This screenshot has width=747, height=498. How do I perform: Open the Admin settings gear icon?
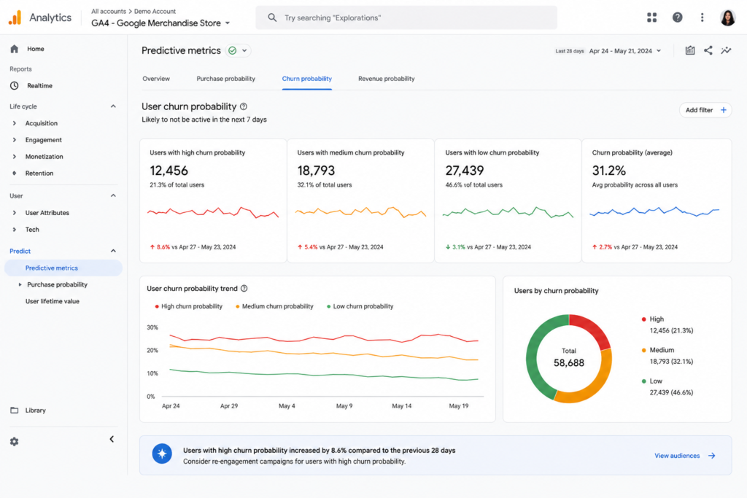[15, 441]
